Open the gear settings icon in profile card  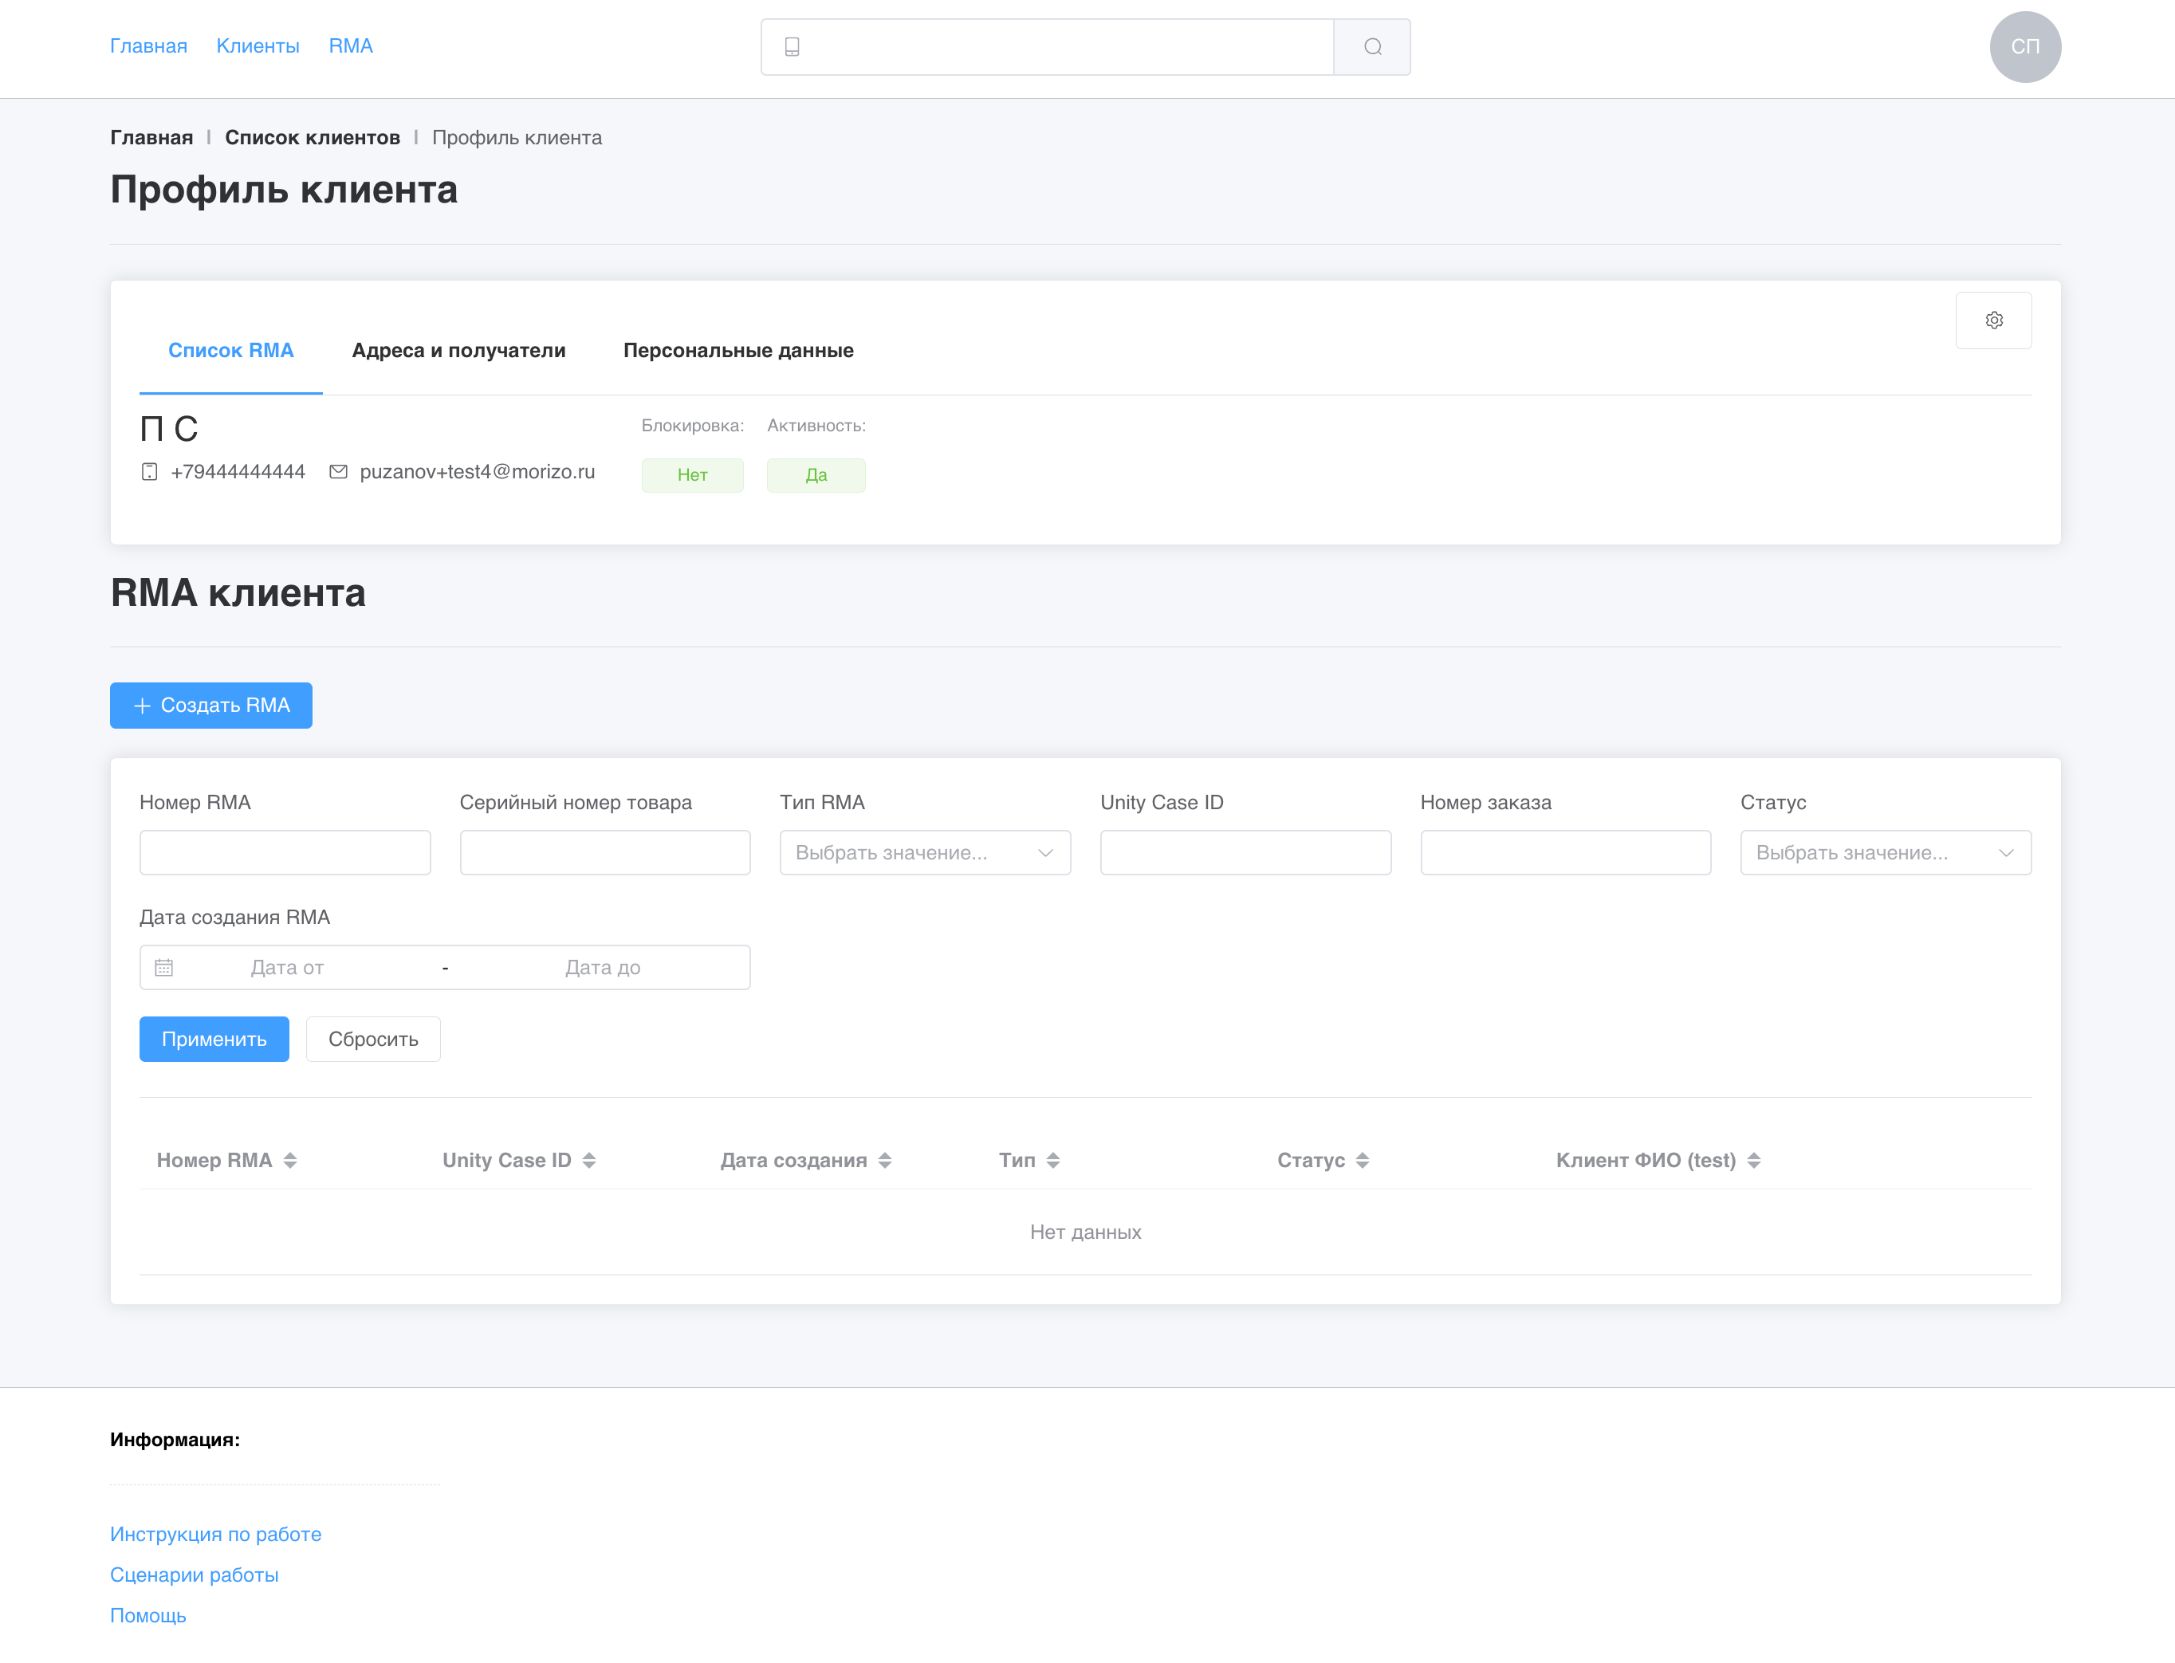[x=1993, y=320]
